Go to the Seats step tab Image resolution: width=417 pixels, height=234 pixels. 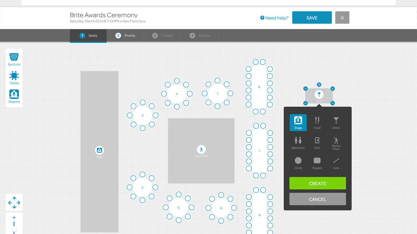coord(88,35)
